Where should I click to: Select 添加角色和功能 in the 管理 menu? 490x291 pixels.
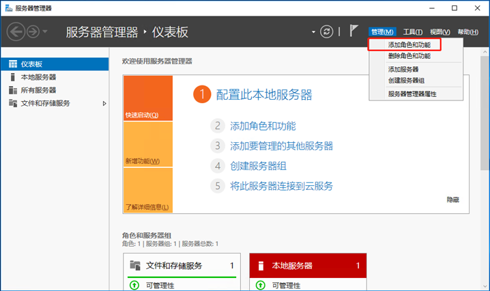[409, 44]
